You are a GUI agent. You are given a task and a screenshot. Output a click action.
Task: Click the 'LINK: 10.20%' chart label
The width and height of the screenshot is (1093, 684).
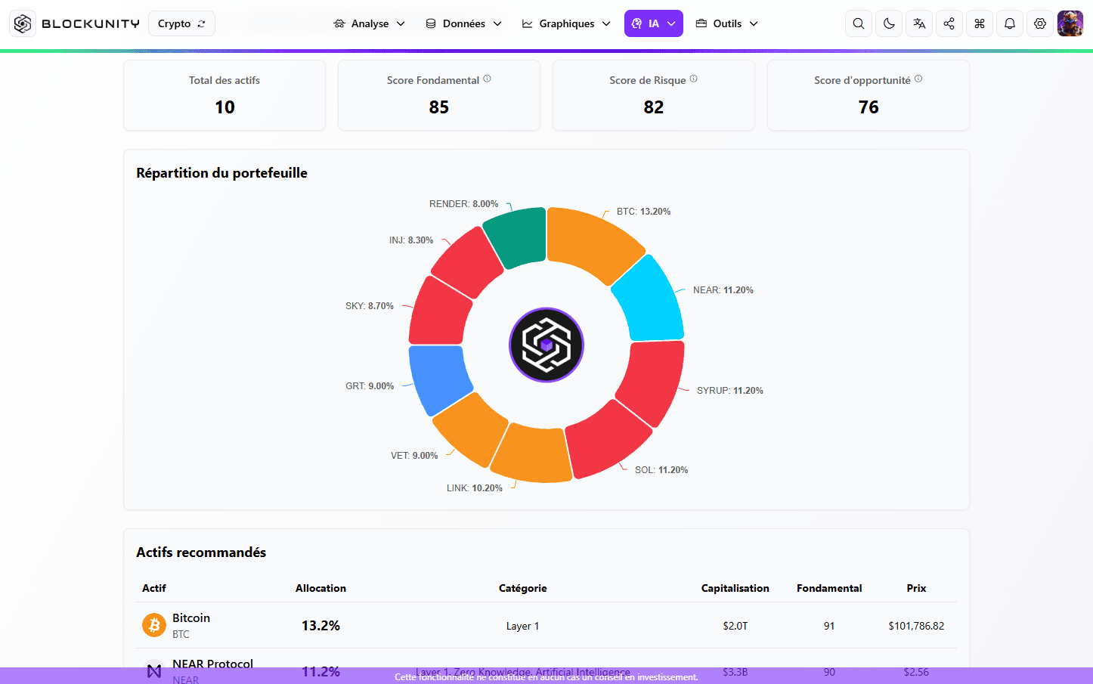coord(474,488)
